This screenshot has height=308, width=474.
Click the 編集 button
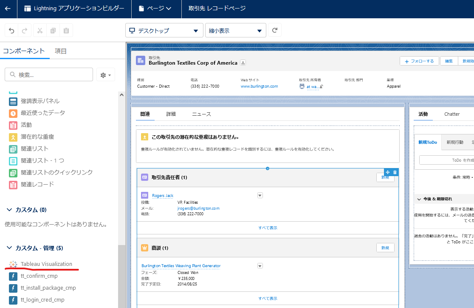[449, 61]
